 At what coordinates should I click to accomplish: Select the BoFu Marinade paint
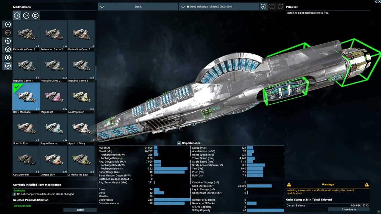(26, 98)
